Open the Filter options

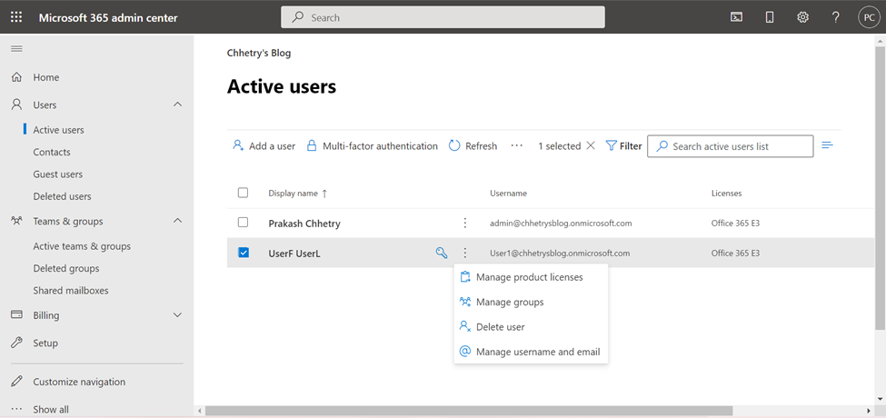click(623, 145)
